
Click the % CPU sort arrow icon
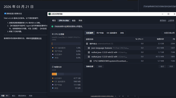(x=142, y=39)
